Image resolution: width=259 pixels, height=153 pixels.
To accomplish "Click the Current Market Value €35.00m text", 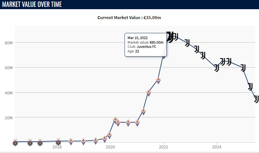I will click(129, 18).
